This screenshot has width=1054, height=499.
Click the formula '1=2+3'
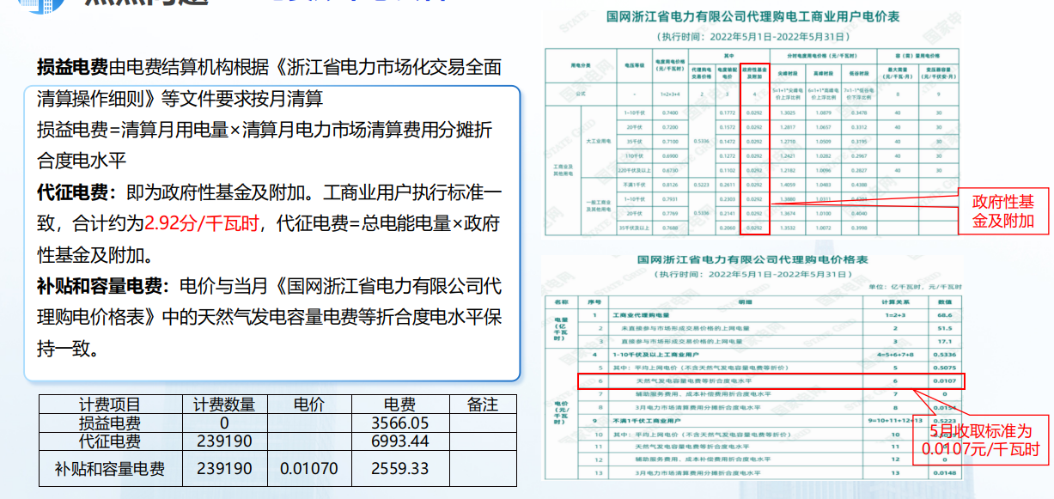(895, 315)
